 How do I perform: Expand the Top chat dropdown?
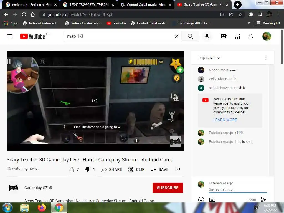pyautogui.click(x=209, y=58)
